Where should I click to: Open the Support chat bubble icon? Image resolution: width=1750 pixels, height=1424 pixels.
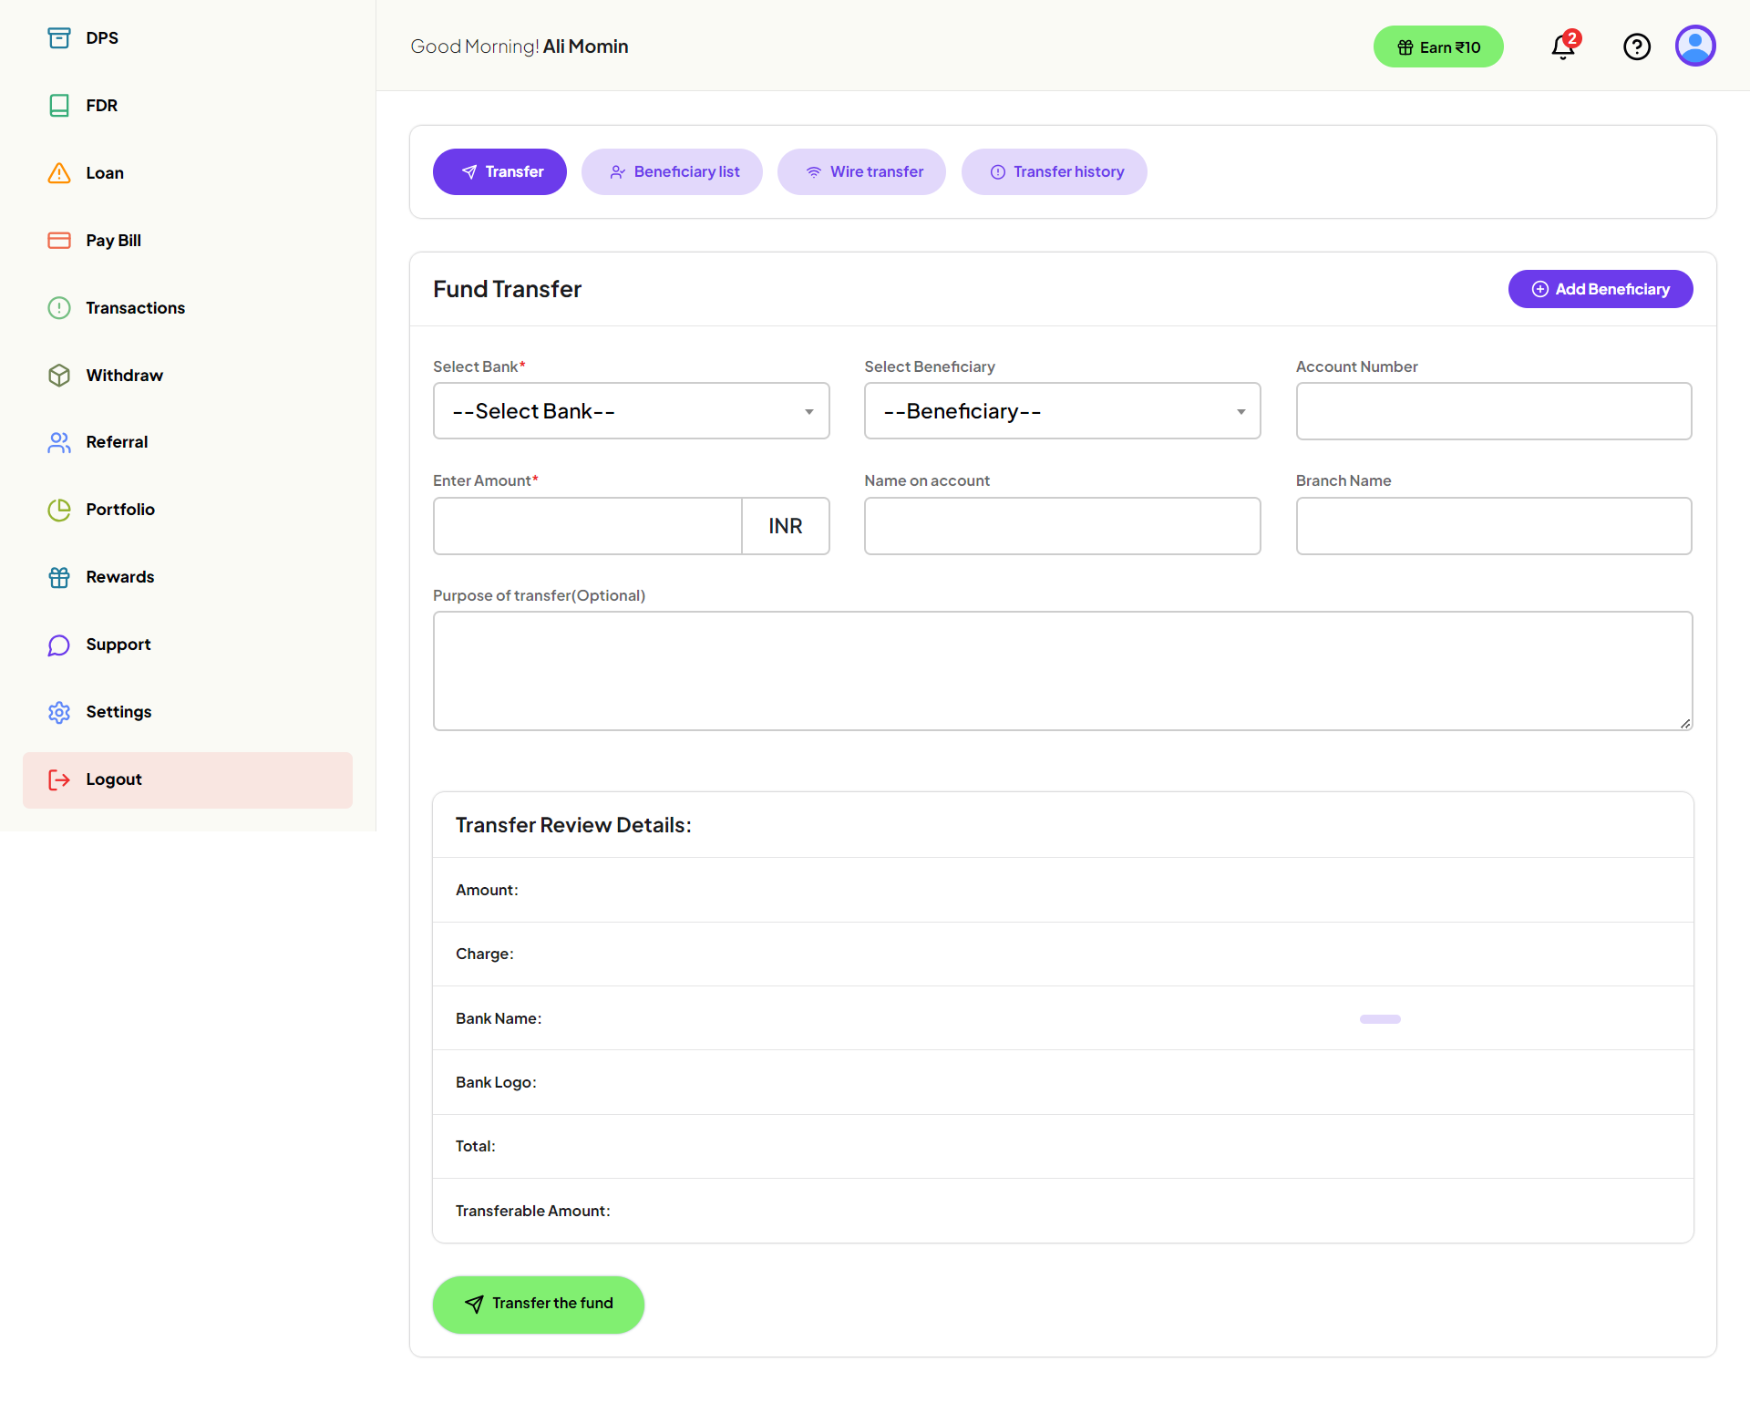tap(59, 645)
